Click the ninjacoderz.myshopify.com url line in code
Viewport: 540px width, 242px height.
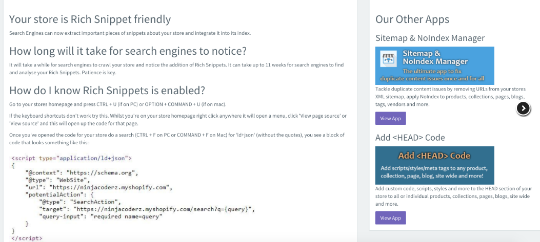click(98, 187)
